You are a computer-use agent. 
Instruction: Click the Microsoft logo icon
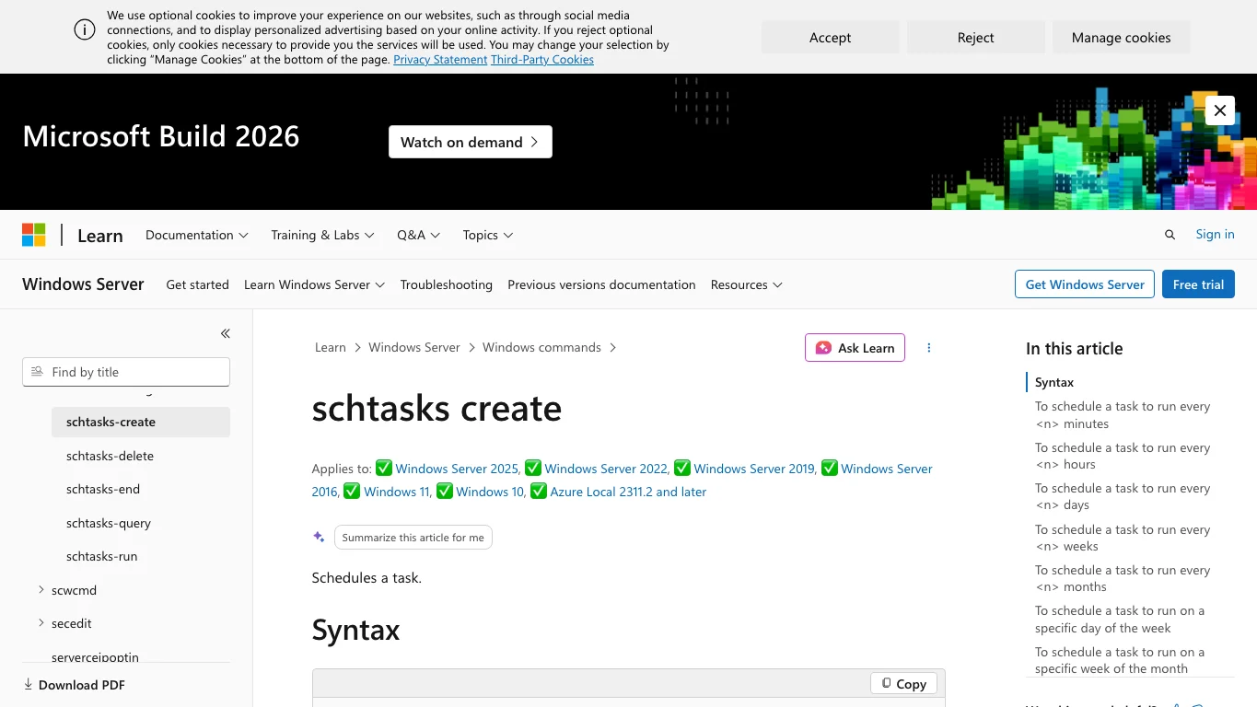(34, 235)
